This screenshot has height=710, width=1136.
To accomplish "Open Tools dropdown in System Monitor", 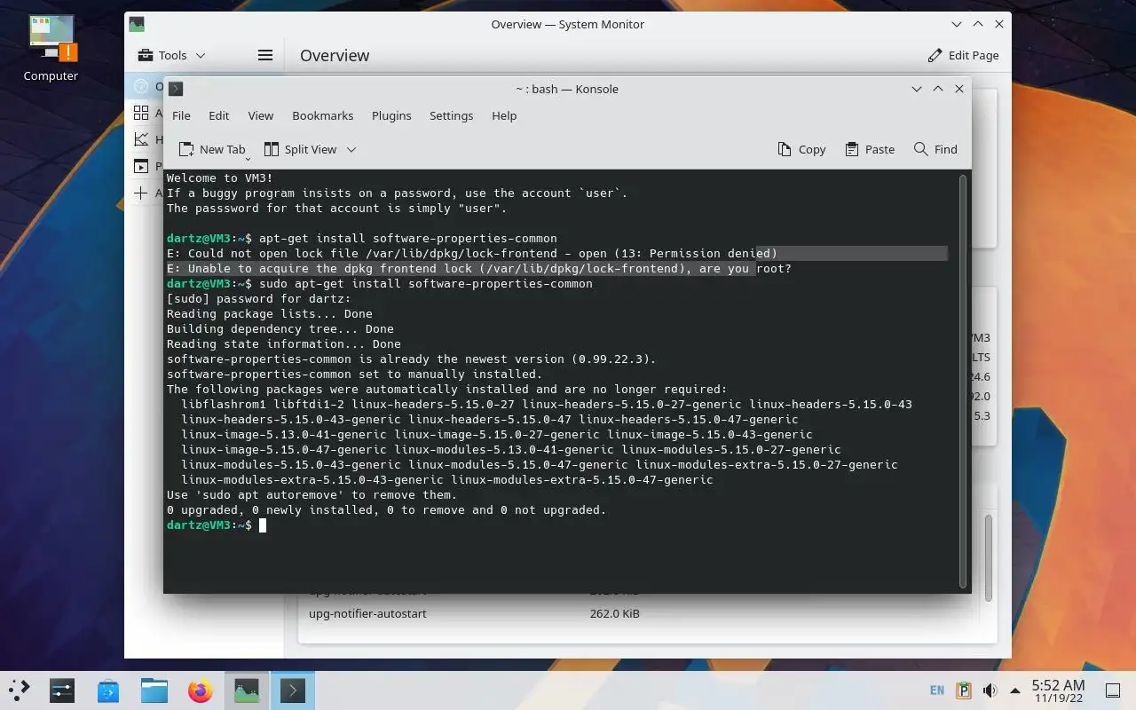I will pos(171,55).
